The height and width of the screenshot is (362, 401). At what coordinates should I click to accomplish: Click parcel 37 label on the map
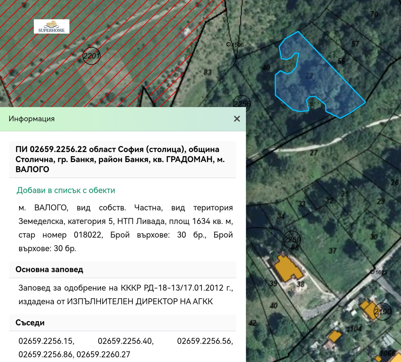click(333, 250)
